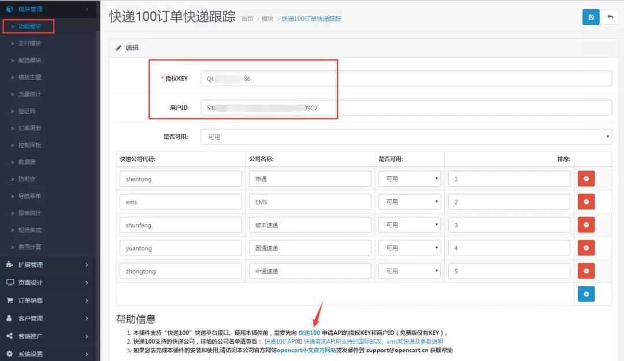624x361 pixels.
Task: Click the 模块 breadcrumb link
Action: [x=268, y=18]
